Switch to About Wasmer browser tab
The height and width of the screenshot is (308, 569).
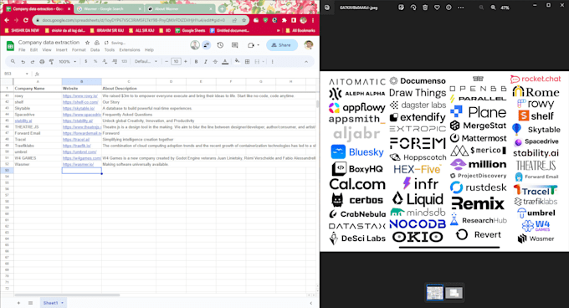pos(179,8)
